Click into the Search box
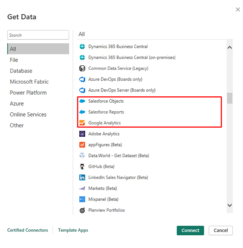 (38, 35)
